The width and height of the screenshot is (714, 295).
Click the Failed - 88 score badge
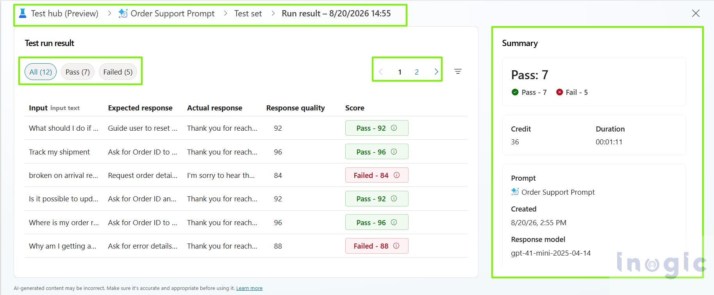(x=377, y=246)
